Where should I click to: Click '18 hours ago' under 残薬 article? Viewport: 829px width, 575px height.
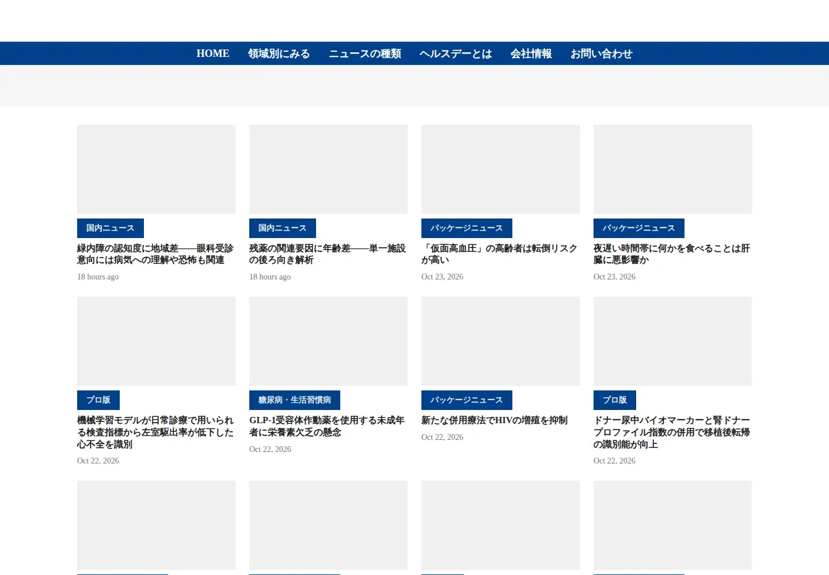coord(270,277)
